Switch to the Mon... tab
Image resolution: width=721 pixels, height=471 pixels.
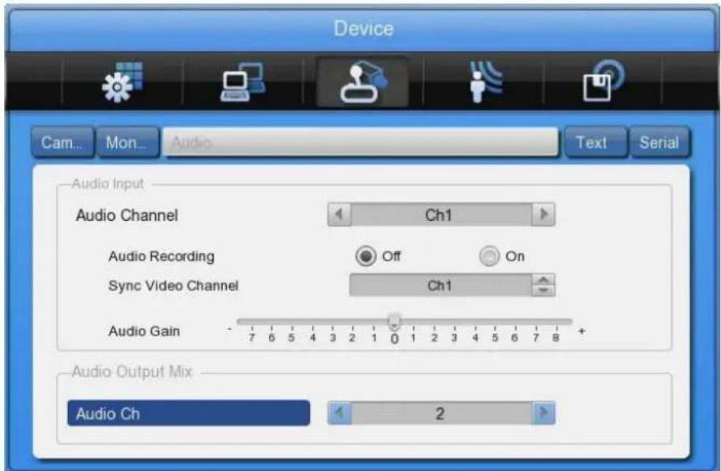[x=128, y=143]
